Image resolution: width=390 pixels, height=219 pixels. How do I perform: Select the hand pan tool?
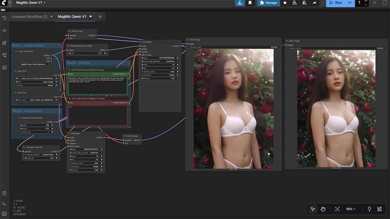tap(323, 209)
